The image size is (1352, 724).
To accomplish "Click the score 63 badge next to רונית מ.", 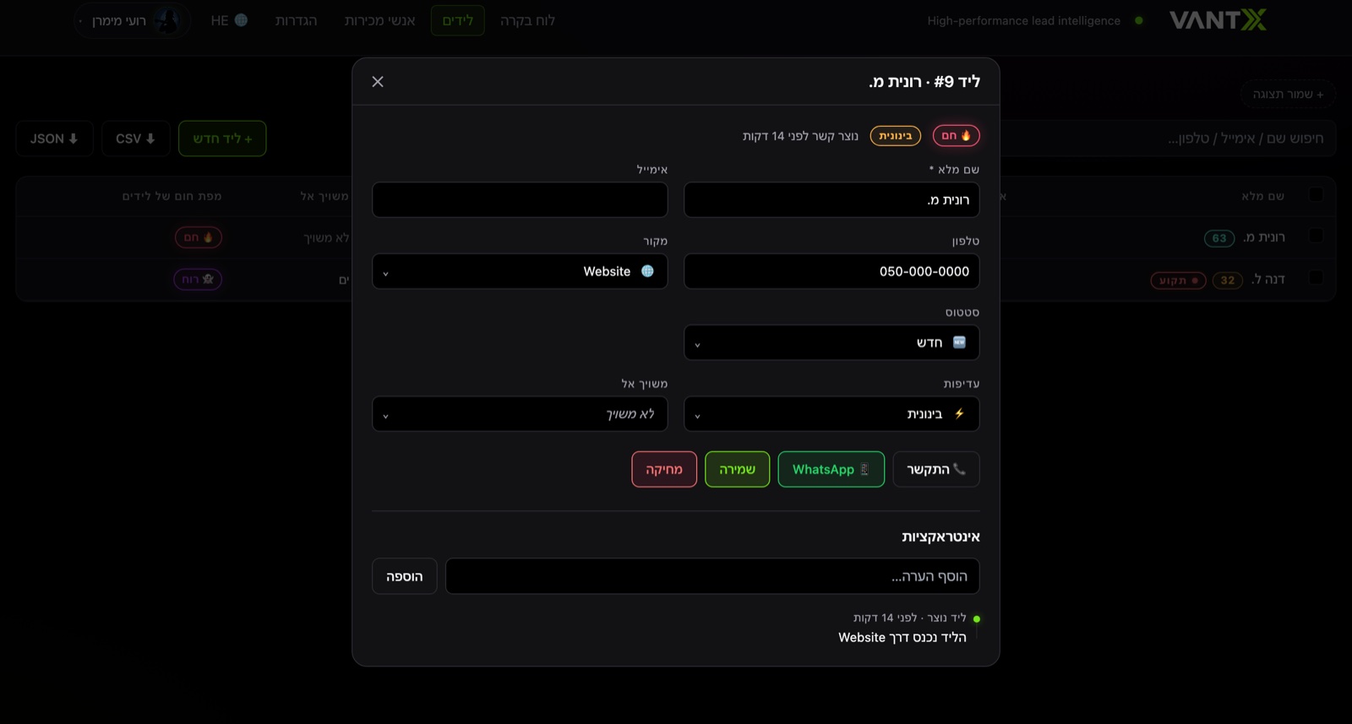I will (x=1219, y=238).
